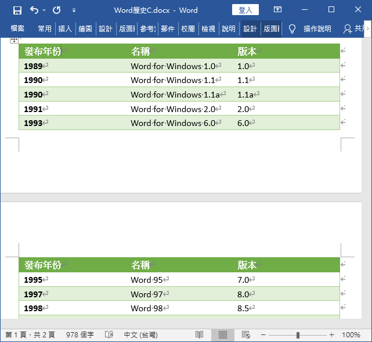The width and height of the screenshot is (372, 342).
Task: Switch to the 郵件 ribbon tab
Action: pos(168,28)
